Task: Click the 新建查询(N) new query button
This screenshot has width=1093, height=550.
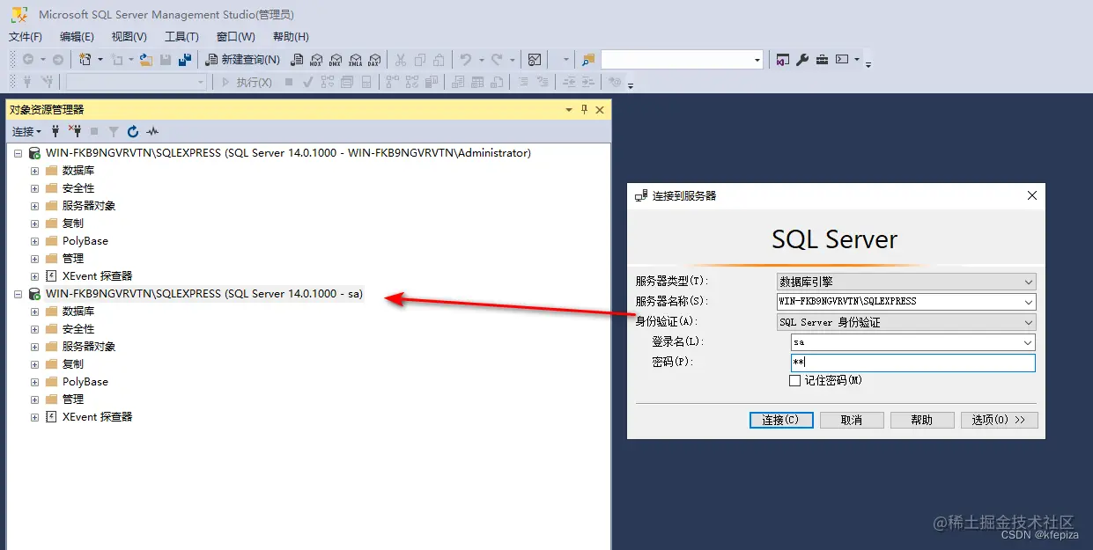Action: 243,60
